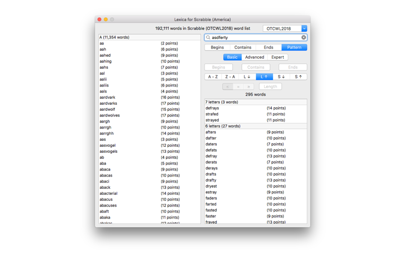Click the Length input field
The image size is (405, 253).
[270, 87]
